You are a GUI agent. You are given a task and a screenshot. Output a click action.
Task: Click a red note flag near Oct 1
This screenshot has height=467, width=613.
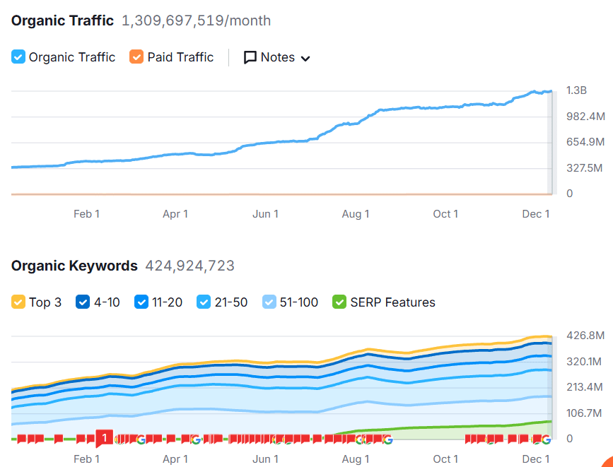coord(467,439)
